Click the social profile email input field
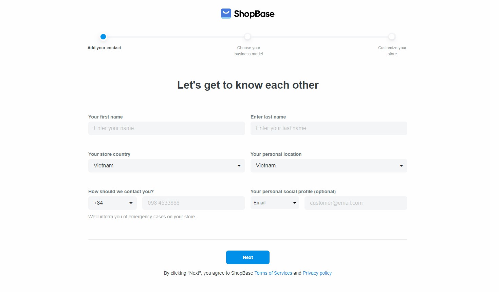 (x=355, y=203)
